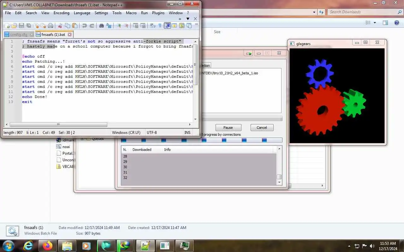Open the Language menu
Viewport: 404px width, 252px height.
[82, 13]
